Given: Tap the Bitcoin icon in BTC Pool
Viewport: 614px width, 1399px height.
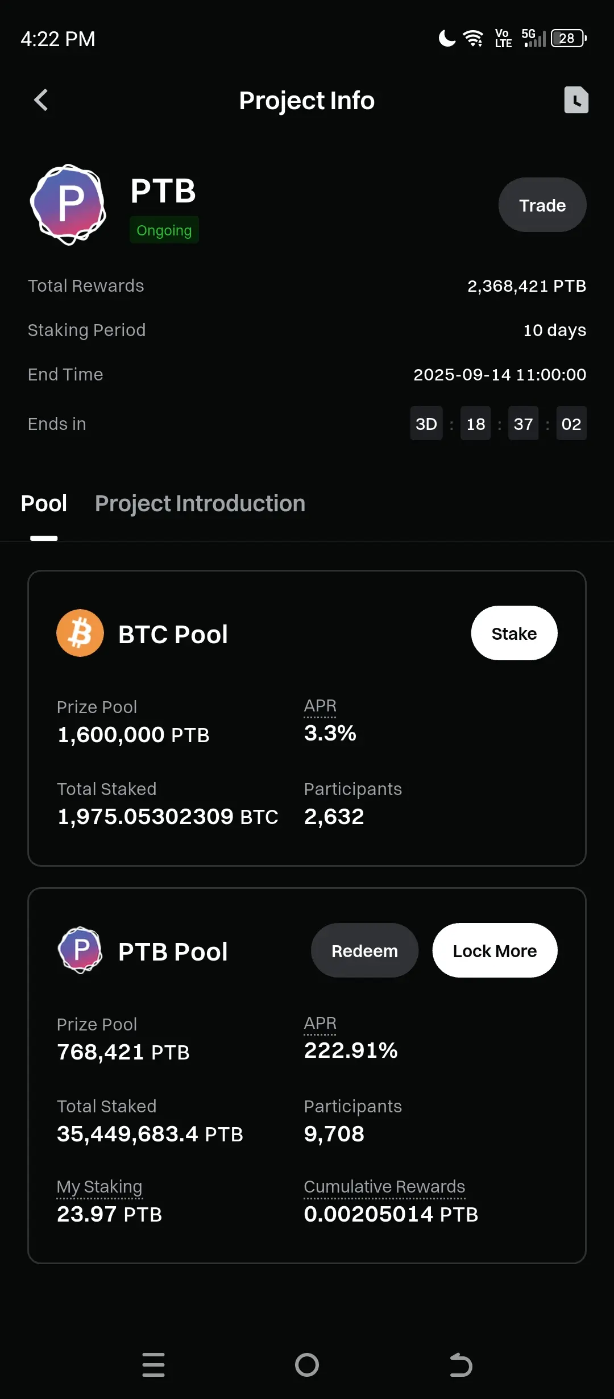Looking at the screenshot, I should pyautogui.click(x=80, y=633).
